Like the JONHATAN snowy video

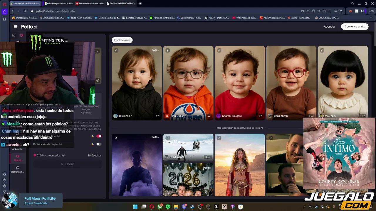[x=208, y=157]
